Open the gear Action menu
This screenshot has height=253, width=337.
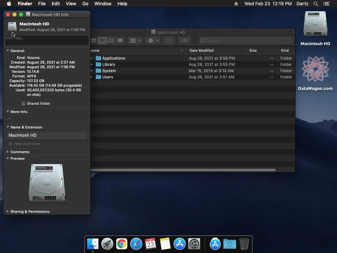(x=153, y=41)
